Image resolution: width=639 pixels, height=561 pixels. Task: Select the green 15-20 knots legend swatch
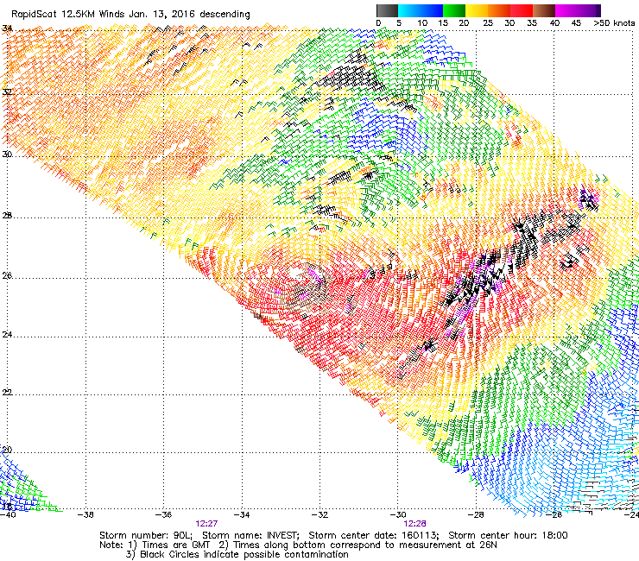454,10
